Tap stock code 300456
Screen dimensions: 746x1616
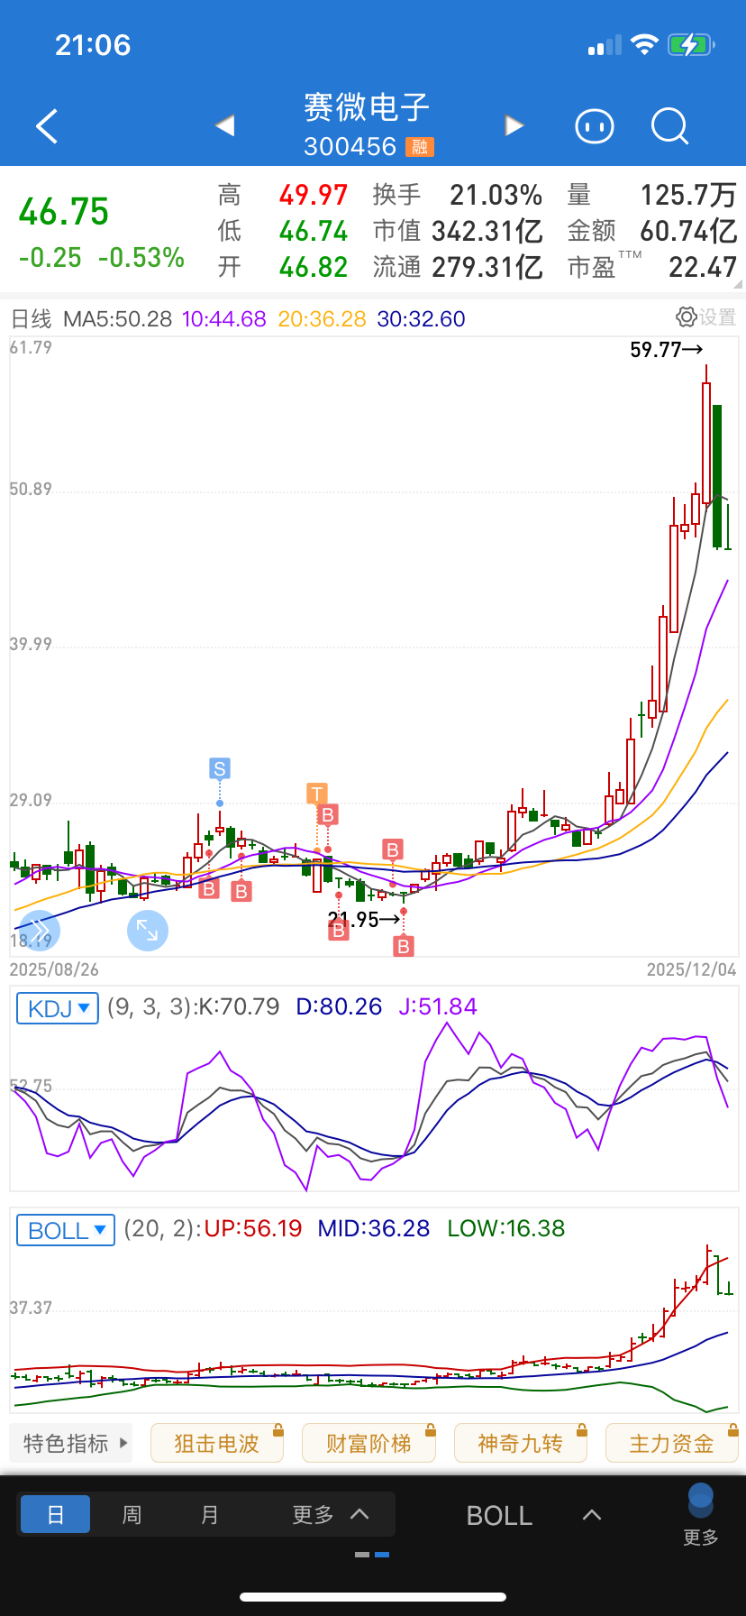[350, 146]
